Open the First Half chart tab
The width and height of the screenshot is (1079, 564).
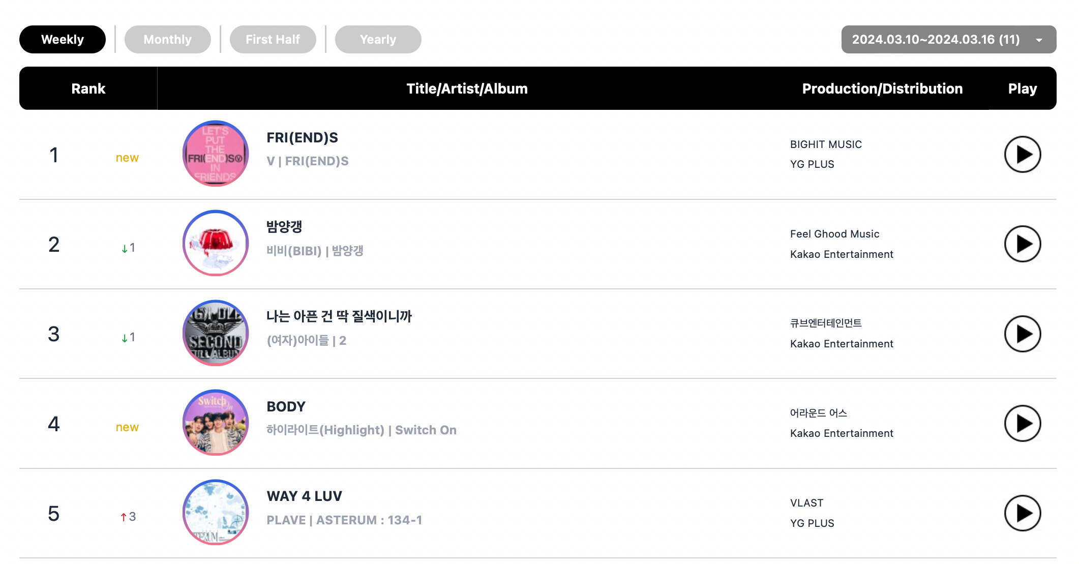coord(273,40)
